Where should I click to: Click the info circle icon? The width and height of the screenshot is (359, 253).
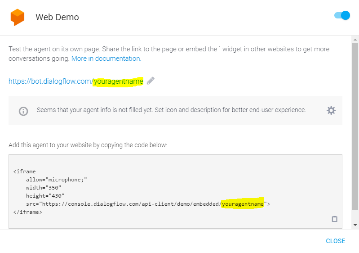click(x=23, y=111)
